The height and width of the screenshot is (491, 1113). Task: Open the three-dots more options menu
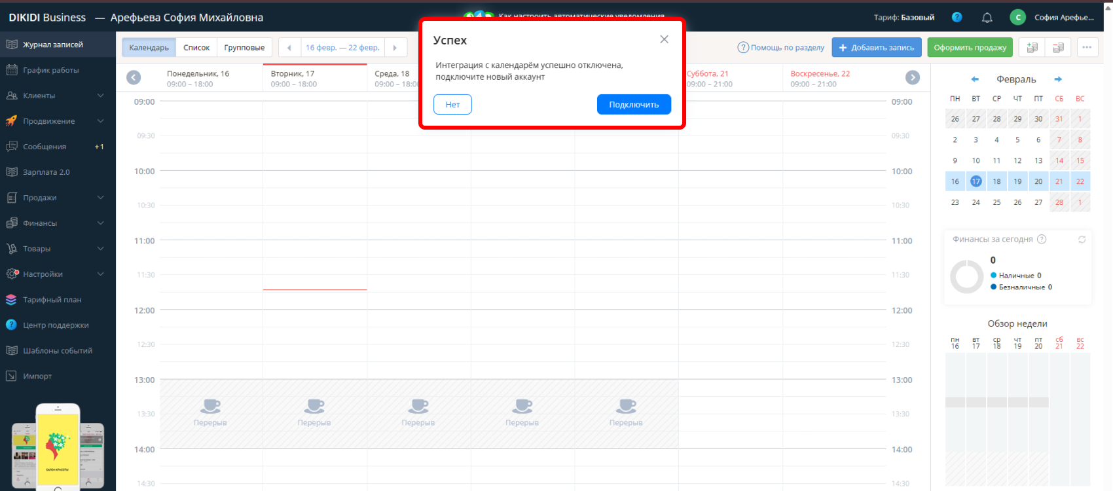(1087, 47)
